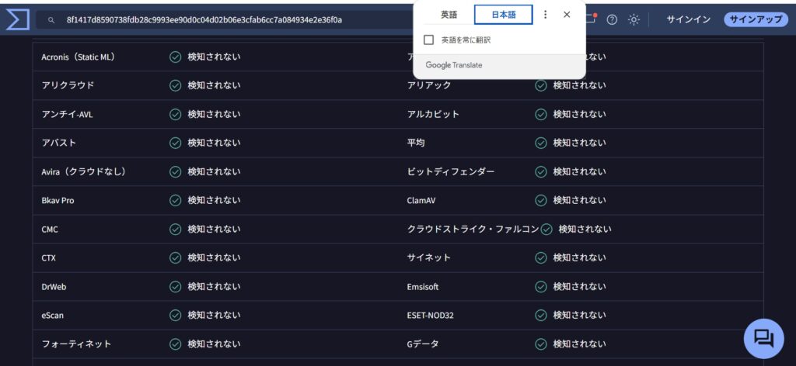This screenshot has width=796, height=366.
Task: Click the check icon in Acronis row
Action: 175,57
